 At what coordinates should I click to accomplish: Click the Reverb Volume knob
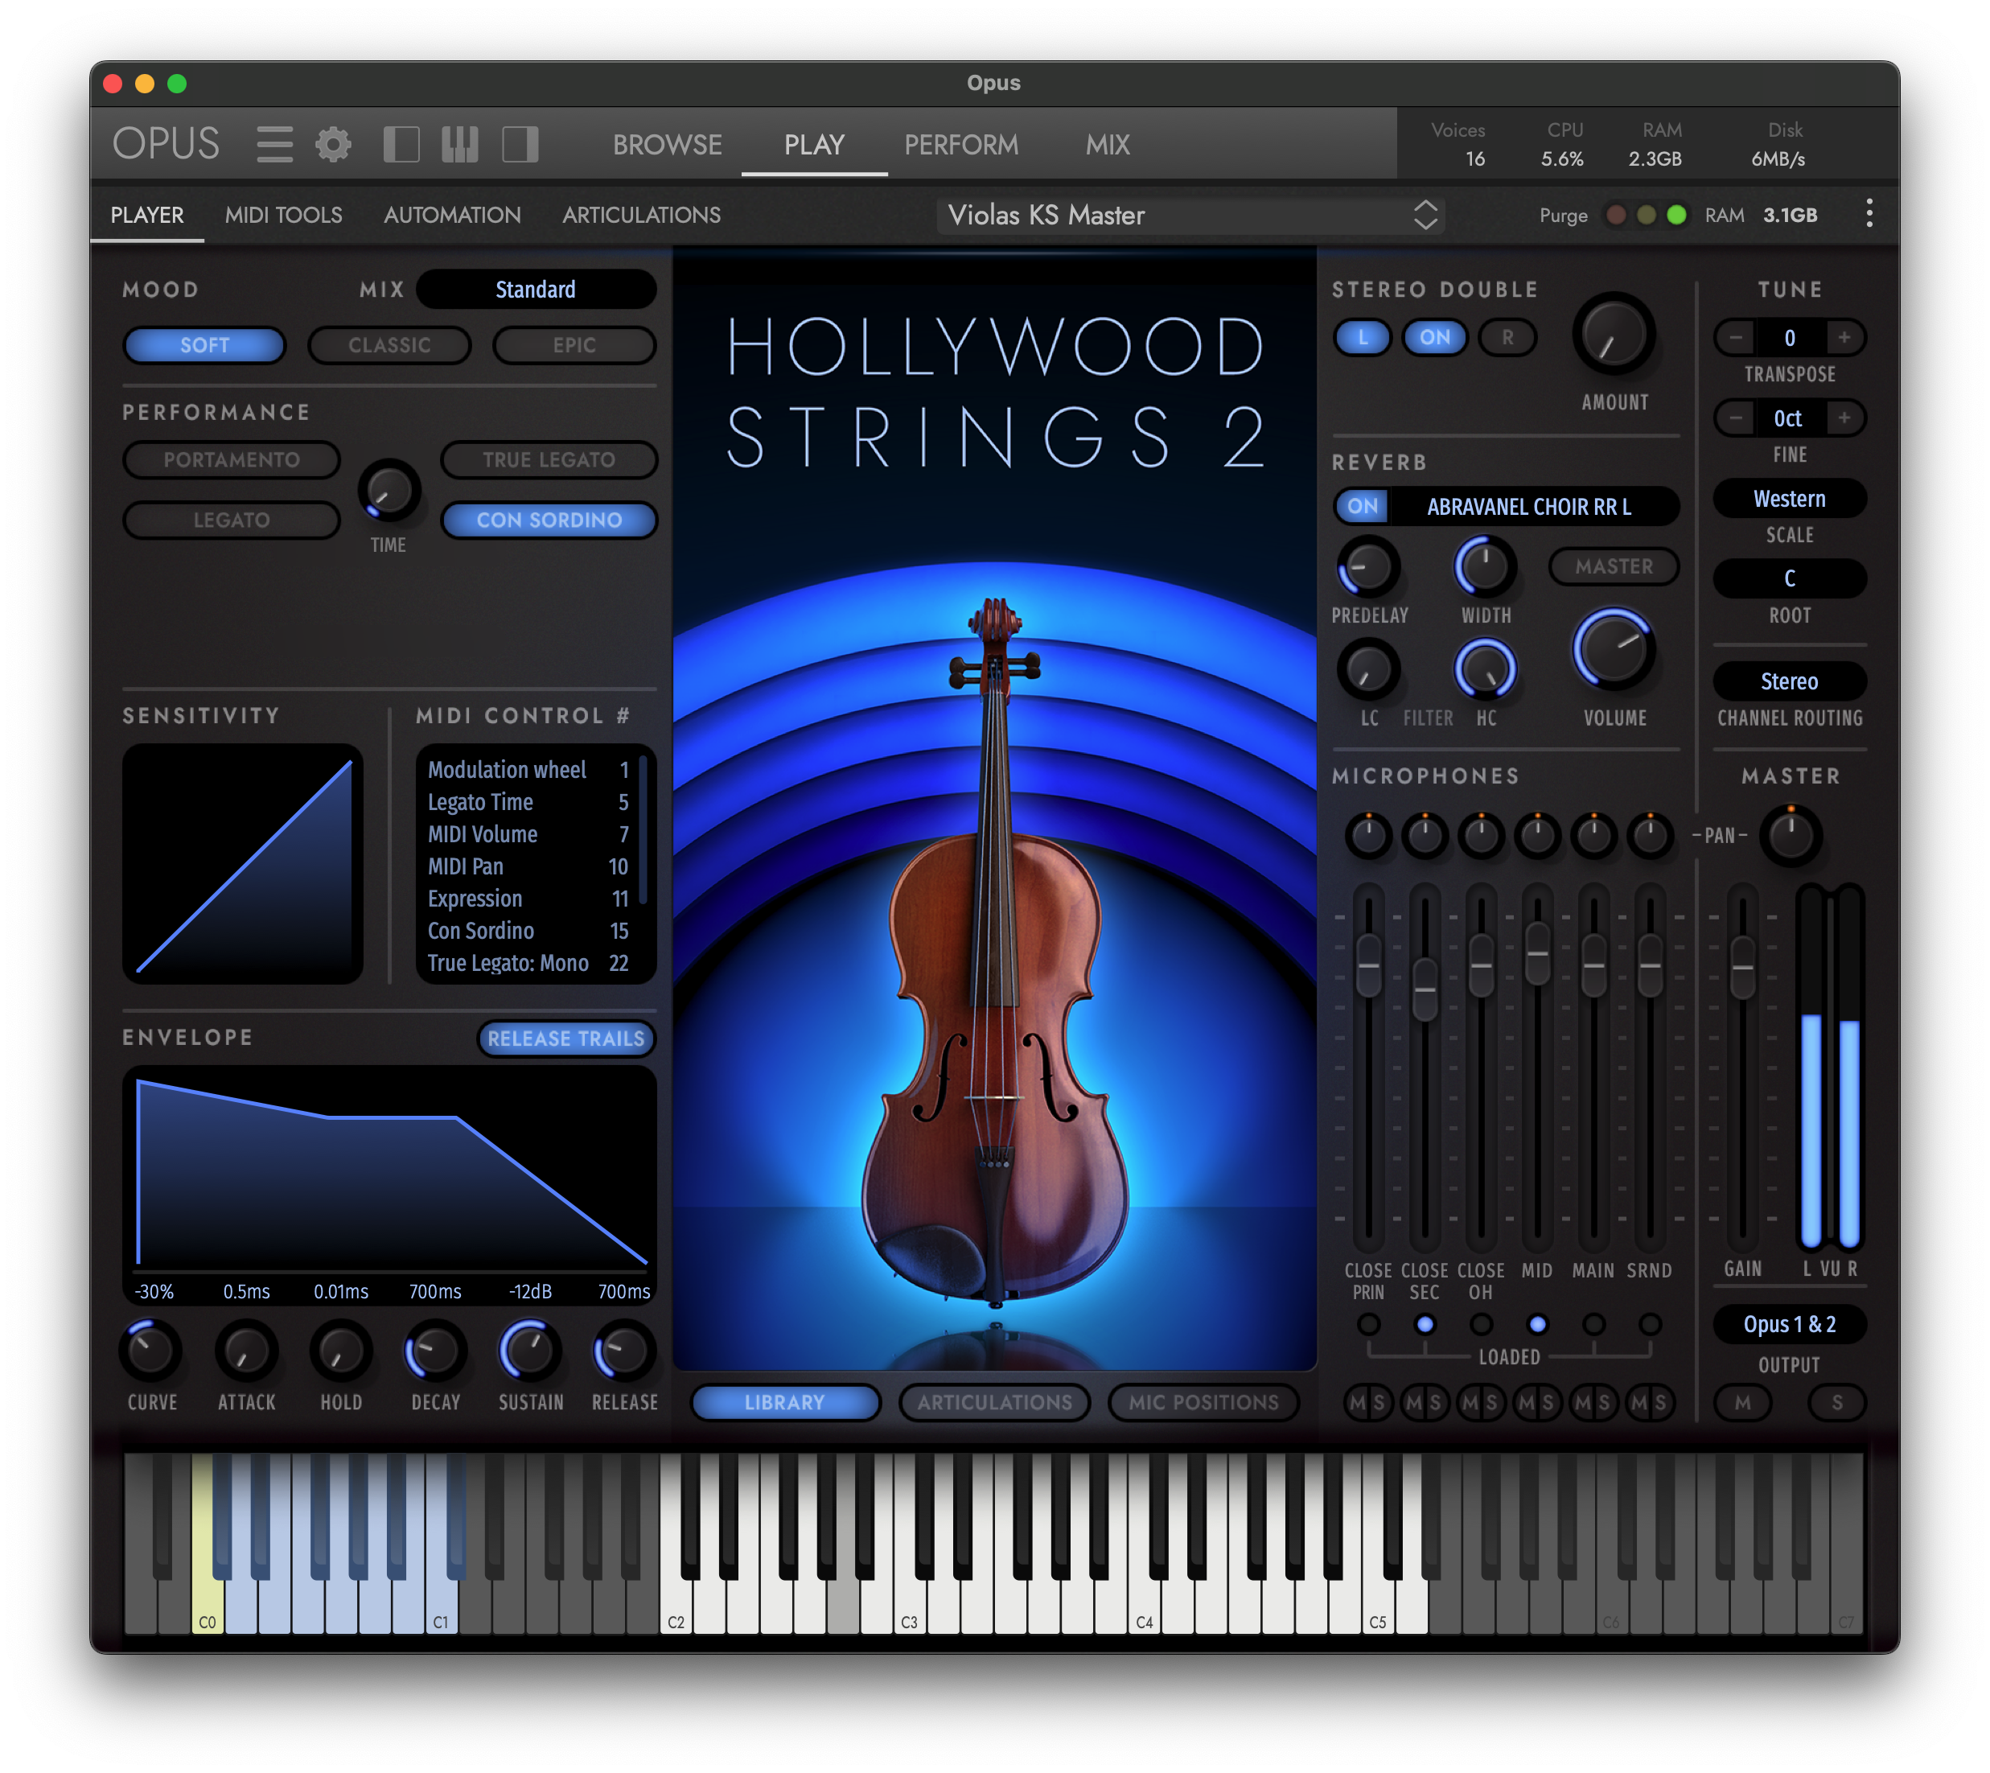coord(1614,651)
